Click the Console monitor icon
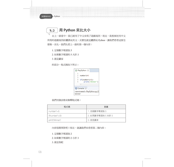Viewport: 174px width, 167px height. [76, 89]
